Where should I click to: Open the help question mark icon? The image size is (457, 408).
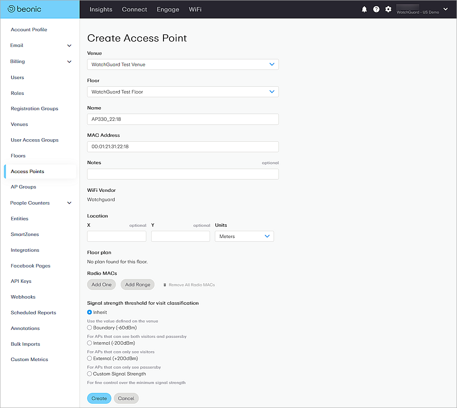[376, 9]
